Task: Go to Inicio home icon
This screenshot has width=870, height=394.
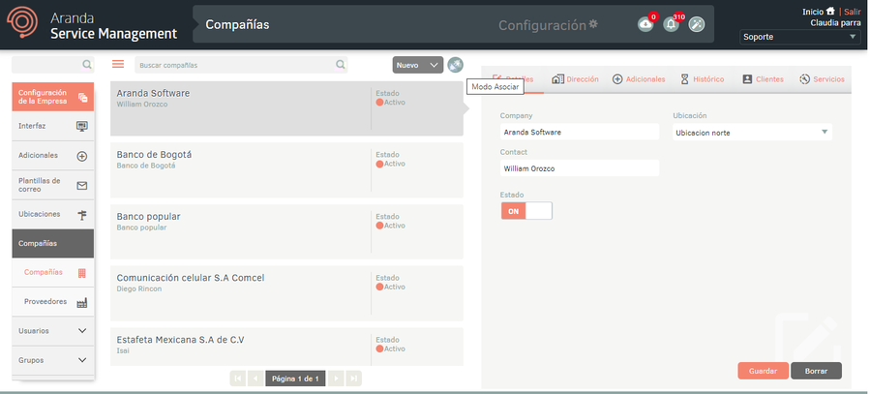Action: [830, 11]
